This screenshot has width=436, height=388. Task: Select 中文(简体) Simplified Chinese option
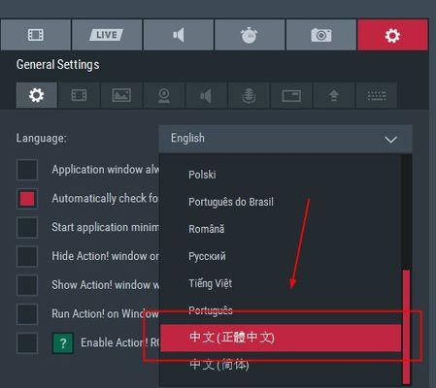281,365
